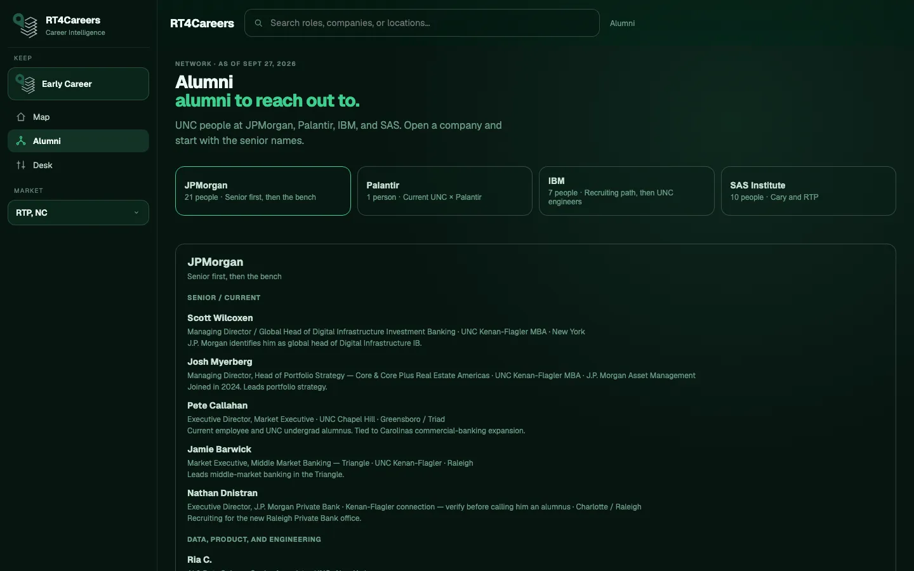Select the IBM company card
Viewport: 914px width, 571px height.
coord(626,191)
